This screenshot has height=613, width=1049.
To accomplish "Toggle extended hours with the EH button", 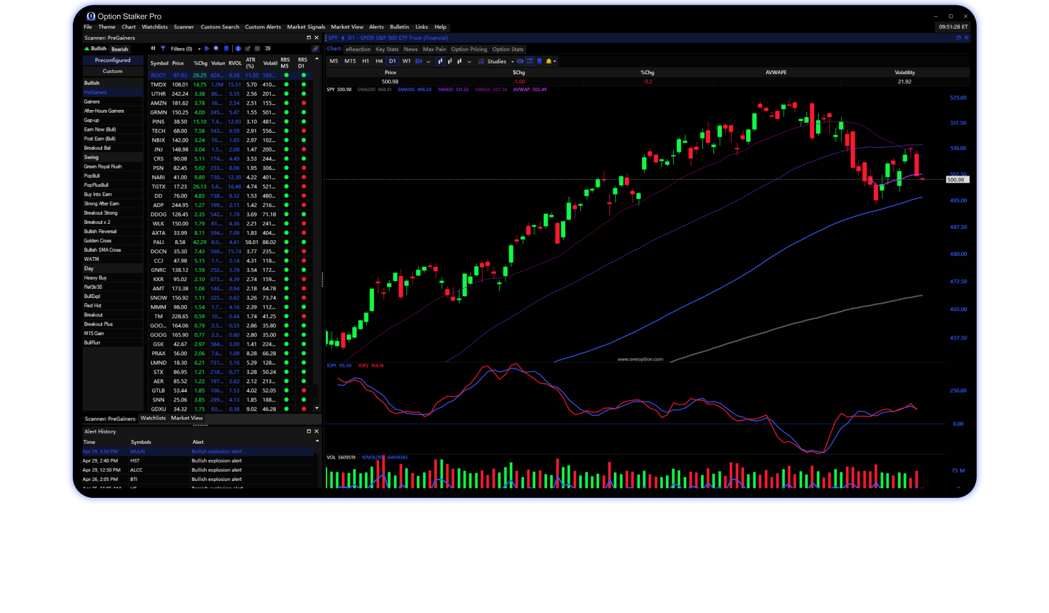I will point(418,61).
